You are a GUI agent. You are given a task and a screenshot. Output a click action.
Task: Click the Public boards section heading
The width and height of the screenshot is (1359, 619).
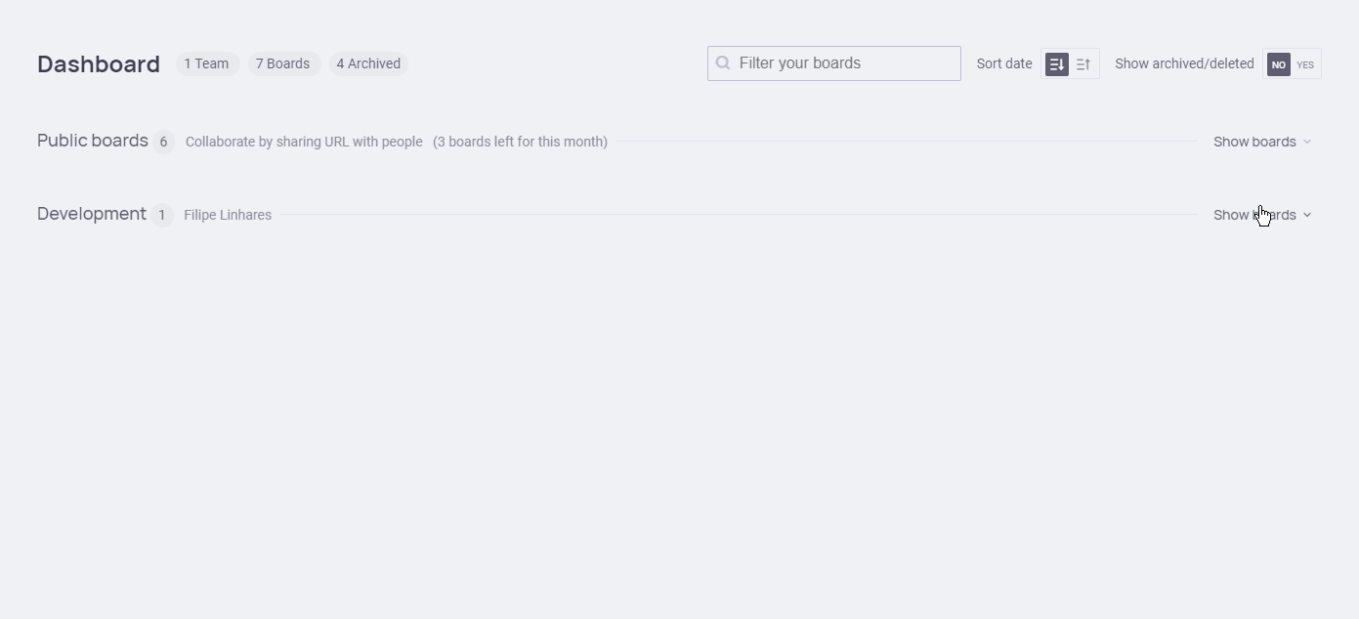(93, 141)
